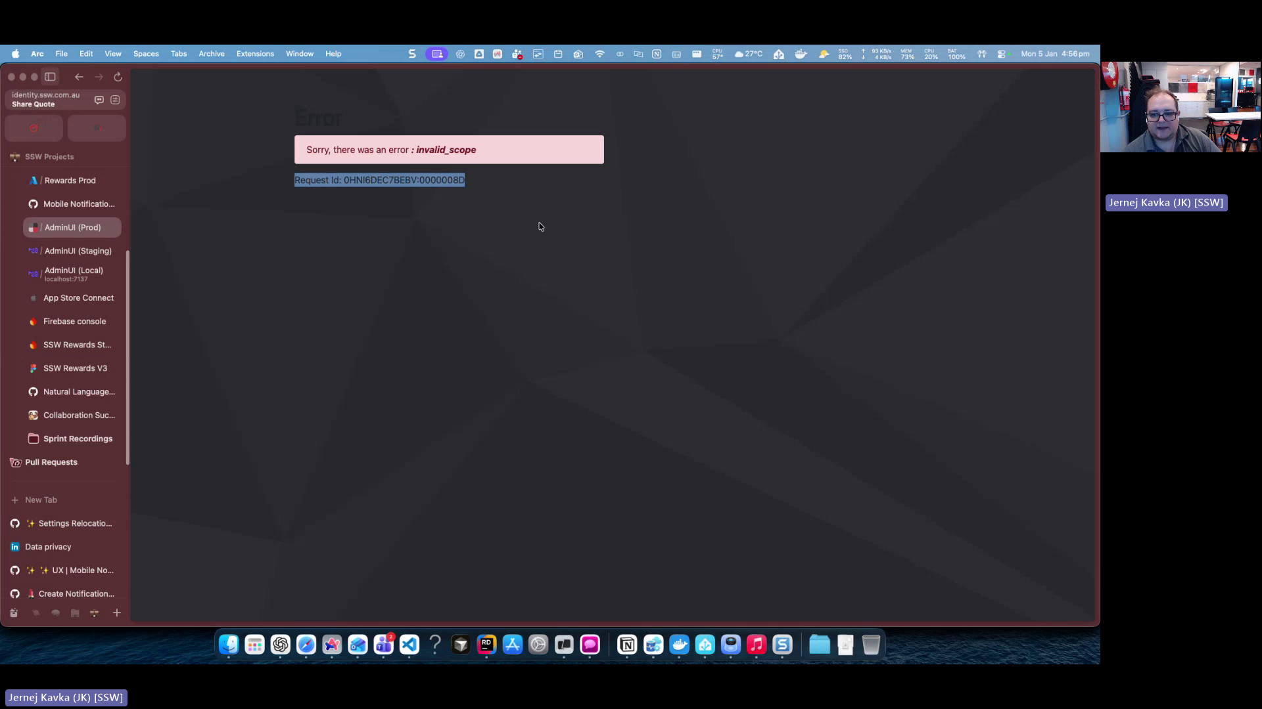Open JetBrains Rider from the Dock
The image size is (1262, 709).
pyautogui.click(x=486, y=645)
